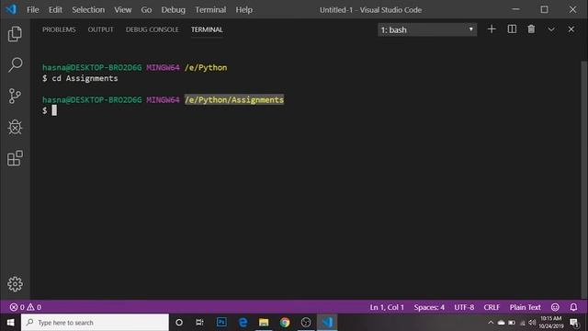Kill terminal with trash icon
The height and width of the screenshot is (331, 588).
(531, 29)
